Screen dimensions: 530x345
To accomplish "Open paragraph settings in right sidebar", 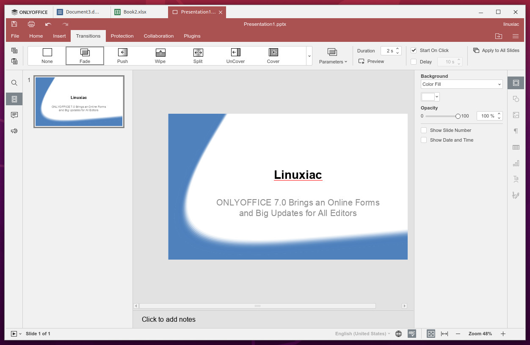I will [x=516, y=131].
